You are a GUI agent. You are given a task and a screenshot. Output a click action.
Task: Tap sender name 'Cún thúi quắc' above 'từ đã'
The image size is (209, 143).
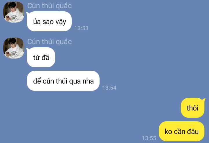[49, 42]
